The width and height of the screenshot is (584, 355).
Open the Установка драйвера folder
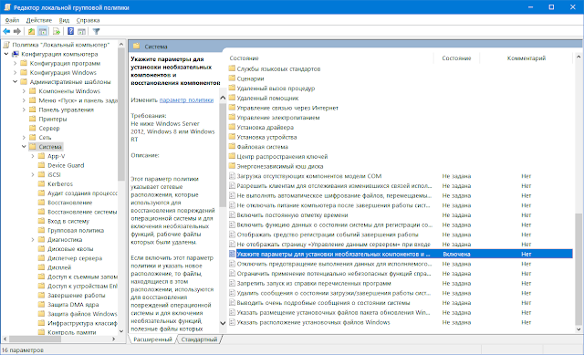coord(265,128)
